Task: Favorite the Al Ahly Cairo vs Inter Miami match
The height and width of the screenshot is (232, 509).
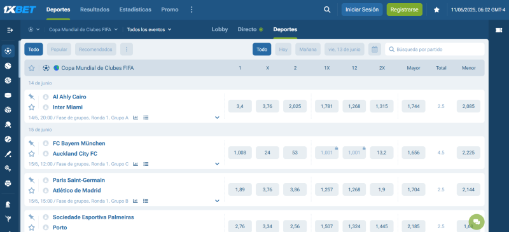Action: click(x=31, y=107)
